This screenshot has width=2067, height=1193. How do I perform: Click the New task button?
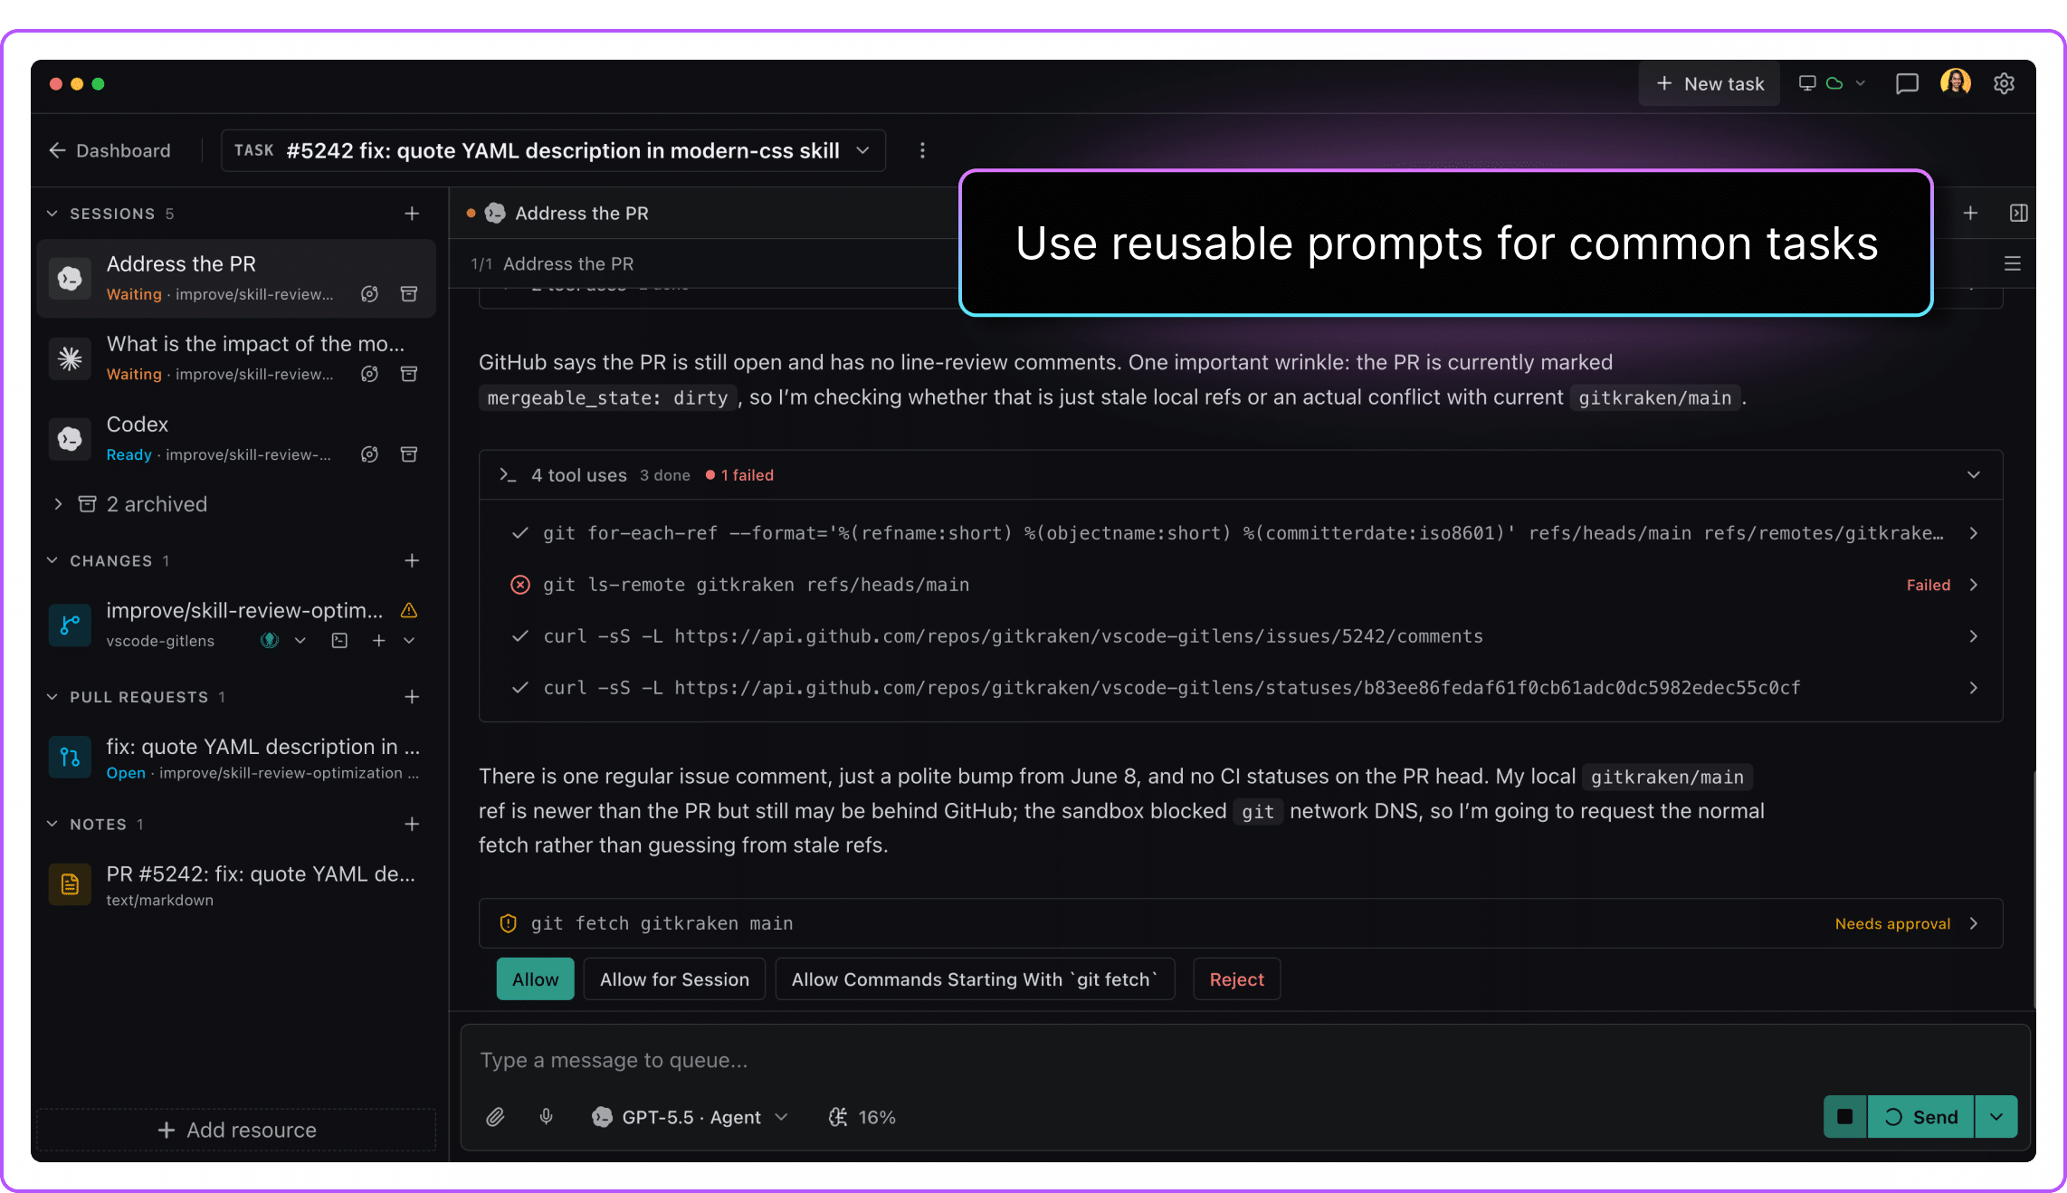[1709, 83]
